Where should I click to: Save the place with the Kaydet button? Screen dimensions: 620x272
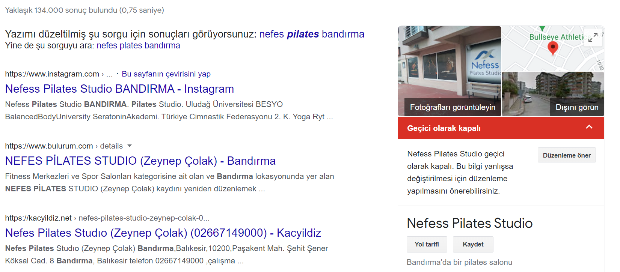tap(473, 244)
